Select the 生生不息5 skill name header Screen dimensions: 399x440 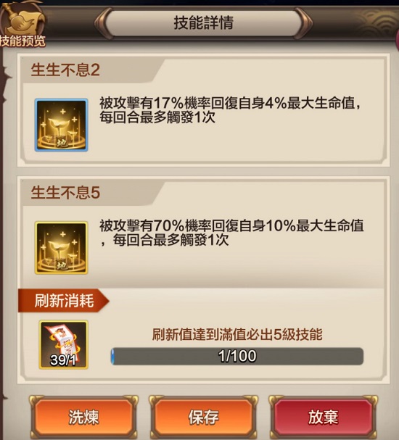click(x=65, y=193)
